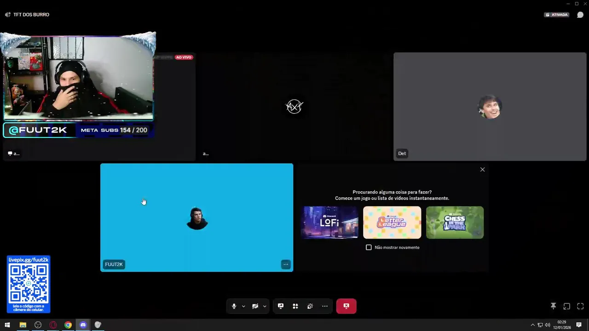
Task: Click the Det name label
Action: (402, 154)
